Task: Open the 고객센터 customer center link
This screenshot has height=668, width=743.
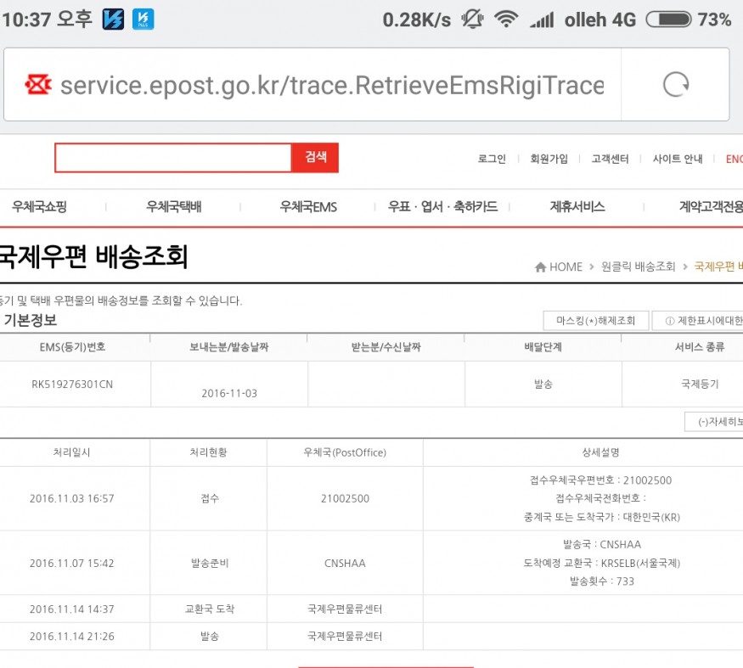Action: [610, 159]
